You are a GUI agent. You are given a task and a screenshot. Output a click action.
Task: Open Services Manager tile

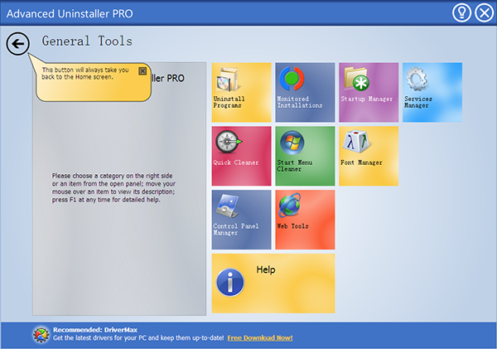(x=432, y=92)
